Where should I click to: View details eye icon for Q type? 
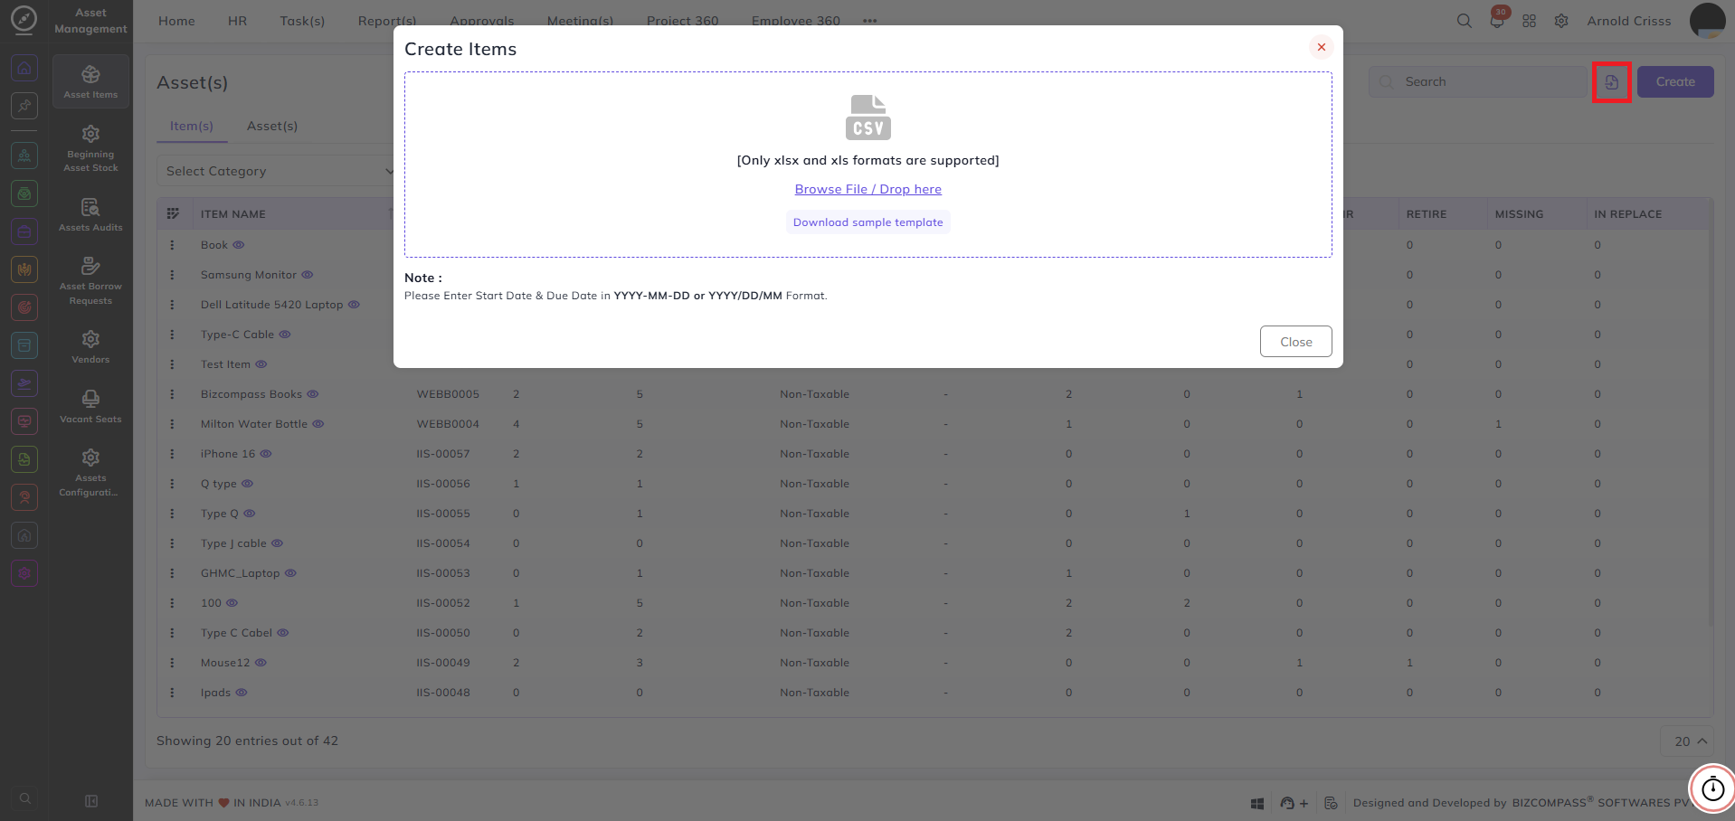(x=248, y=484)
